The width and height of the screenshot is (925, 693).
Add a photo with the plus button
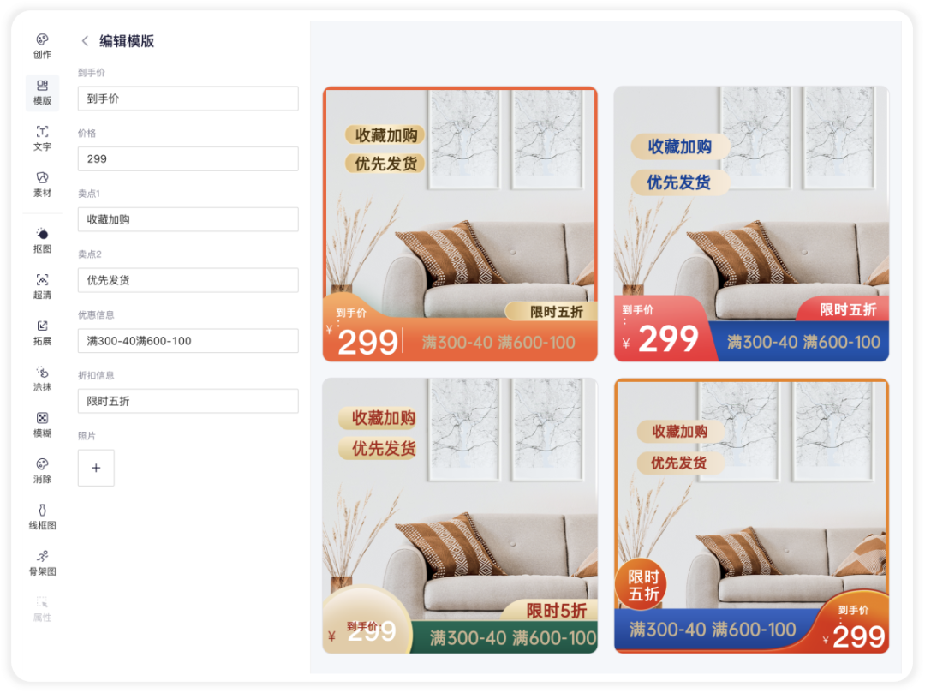[96, 468]
